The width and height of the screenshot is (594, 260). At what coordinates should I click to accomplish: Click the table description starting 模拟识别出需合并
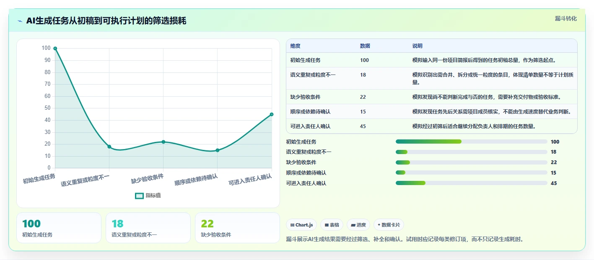pos(492,79)
